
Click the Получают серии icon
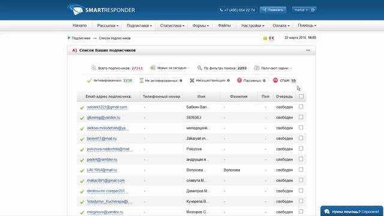point(257,68)
